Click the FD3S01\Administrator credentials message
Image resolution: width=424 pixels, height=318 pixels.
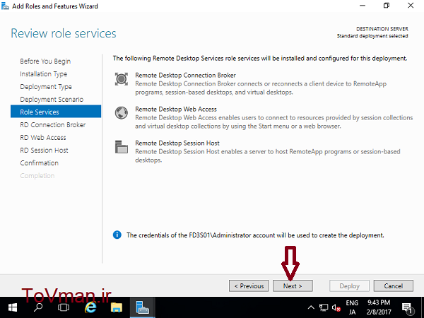[x=255, y=235]
